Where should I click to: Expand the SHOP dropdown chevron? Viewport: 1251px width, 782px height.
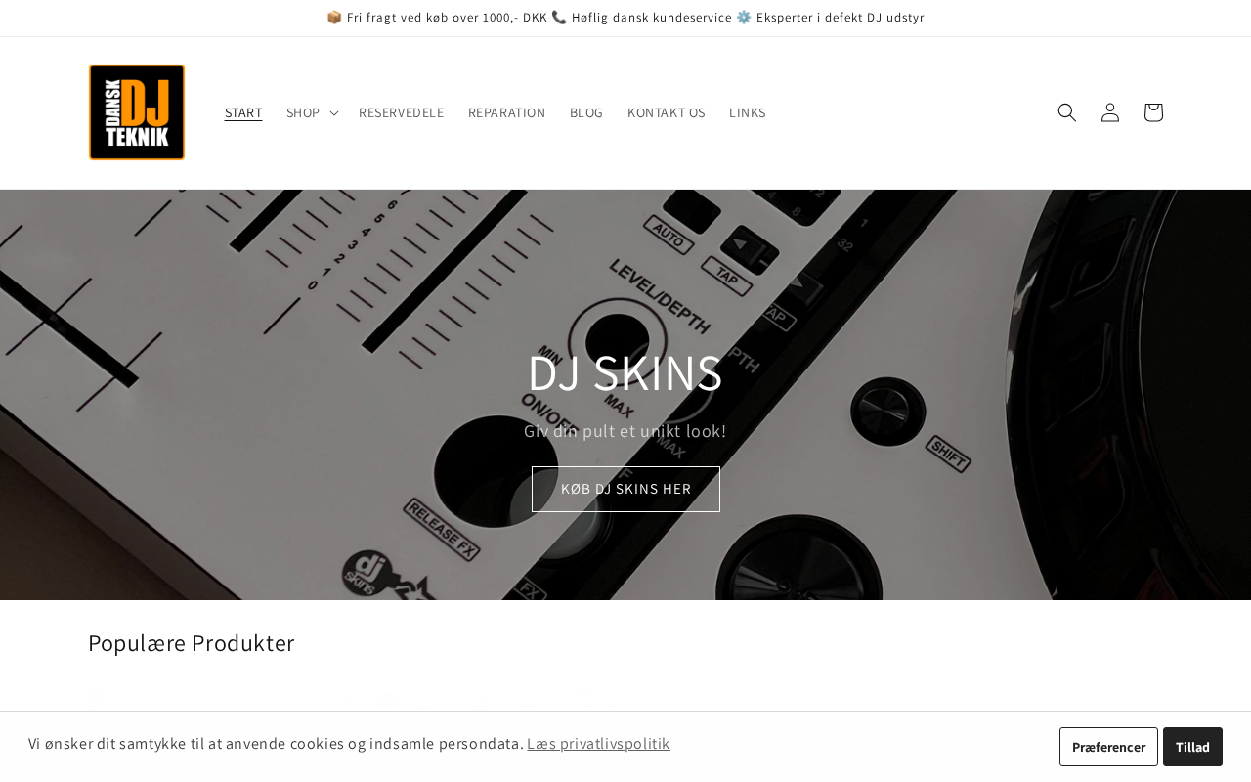click(333, 113)
